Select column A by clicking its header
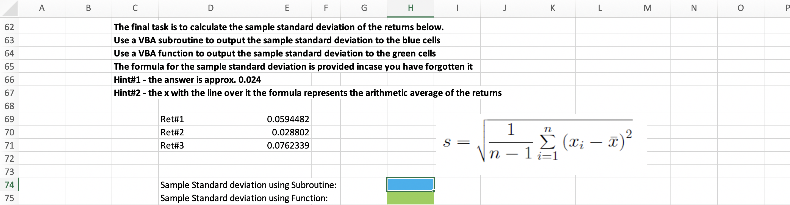Viewport: 790px width, 205px height. pyautogui.click(x=42, y=8)
